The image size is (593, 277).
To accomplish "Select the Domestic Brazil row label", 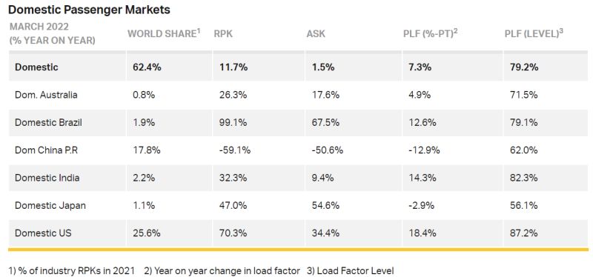I will pos(48,122).
